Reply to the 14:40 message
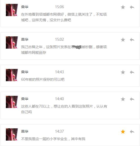 [132, 99]
